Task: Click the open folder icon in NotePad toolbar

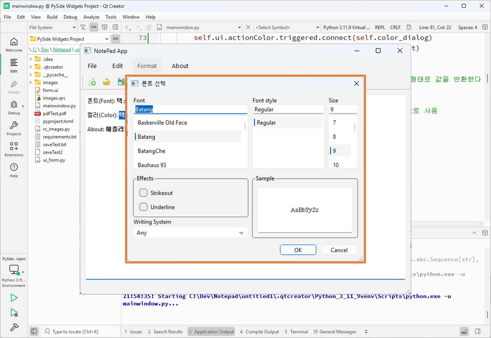Action: click(106, 82)
